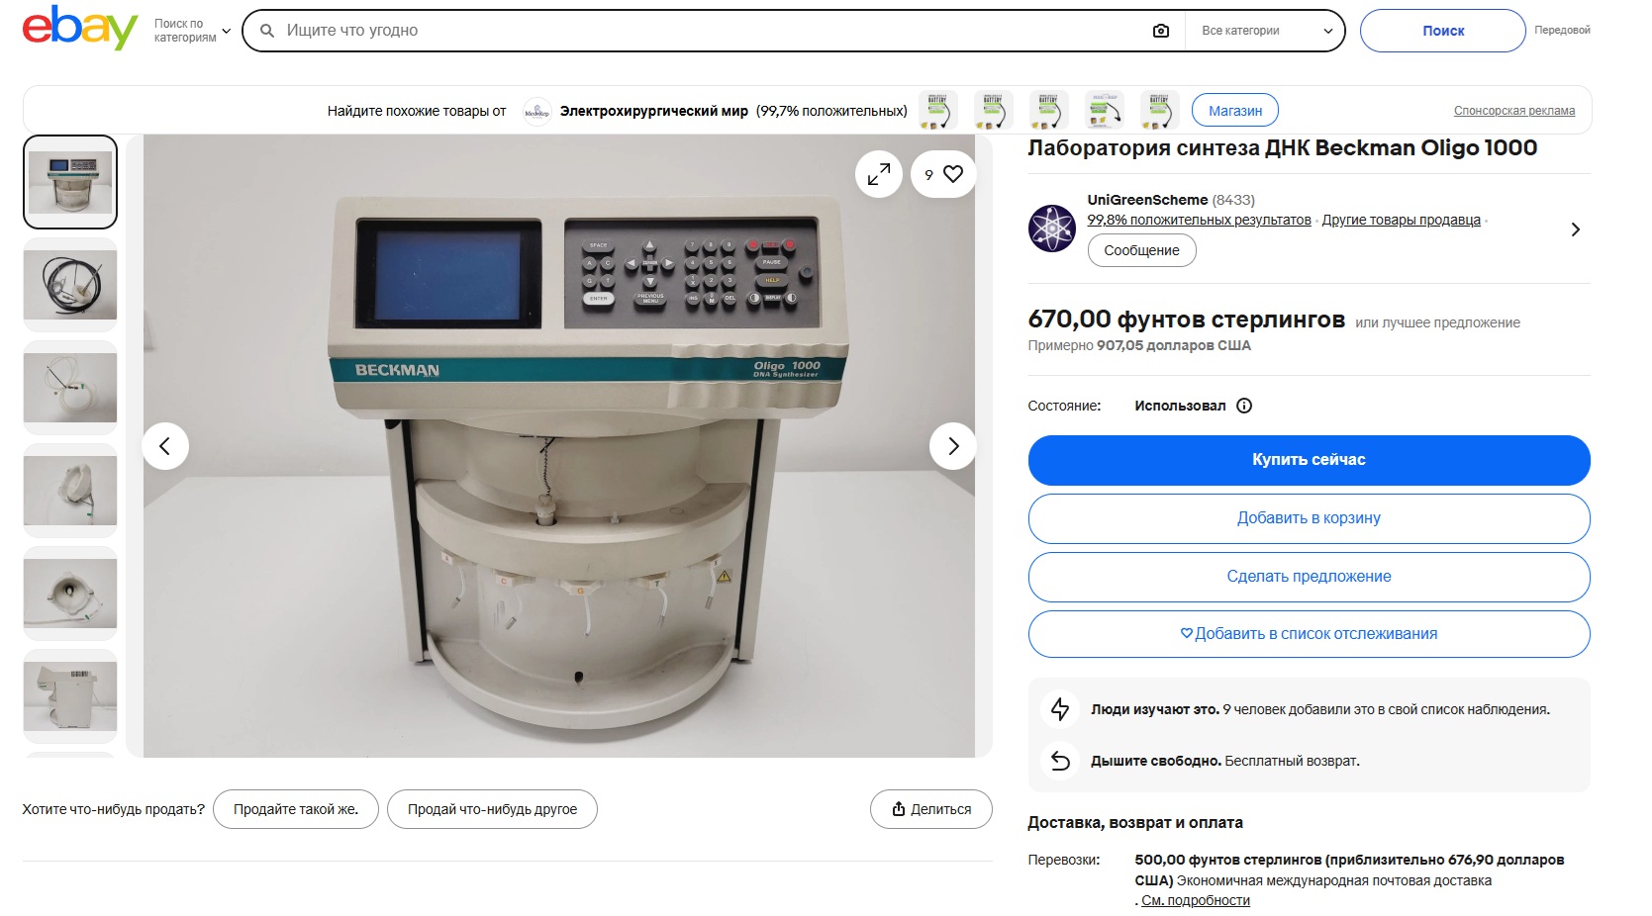Expand the image to full screen
Image resolution: width=1652 pixels, height=916 pixels.
[x=879, y=174]
